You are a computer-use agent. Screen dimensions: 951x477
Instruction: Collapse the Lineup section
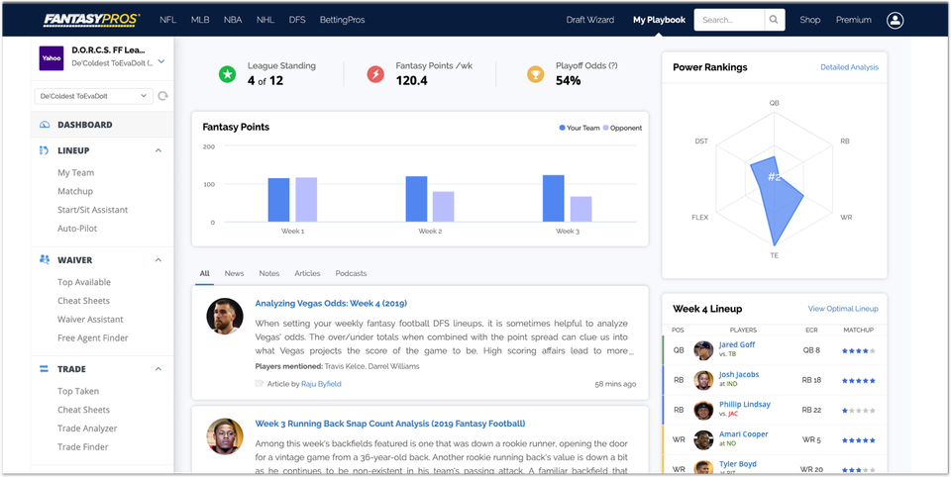pyautogui.click(x=158, y=150)
